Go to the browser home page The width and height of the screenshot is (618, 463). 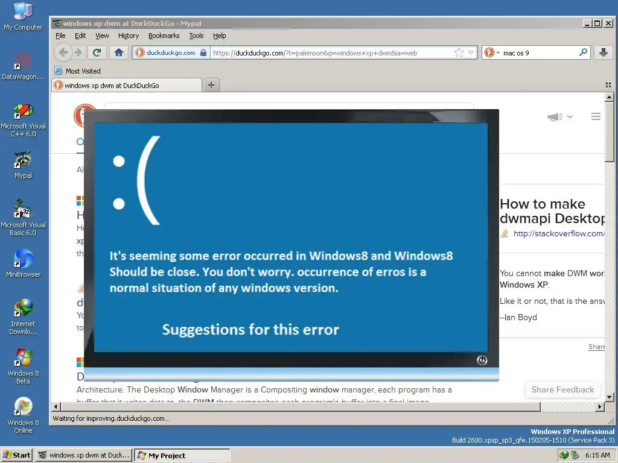(x=119, y=52)
